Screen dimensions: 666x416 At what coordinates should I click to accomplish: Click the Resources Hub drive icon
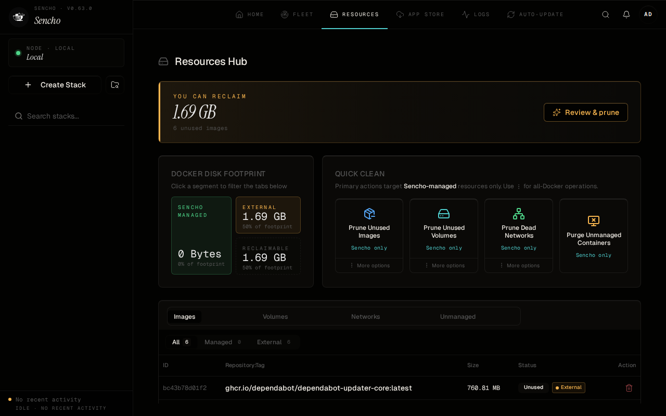(x=163, y=61)
